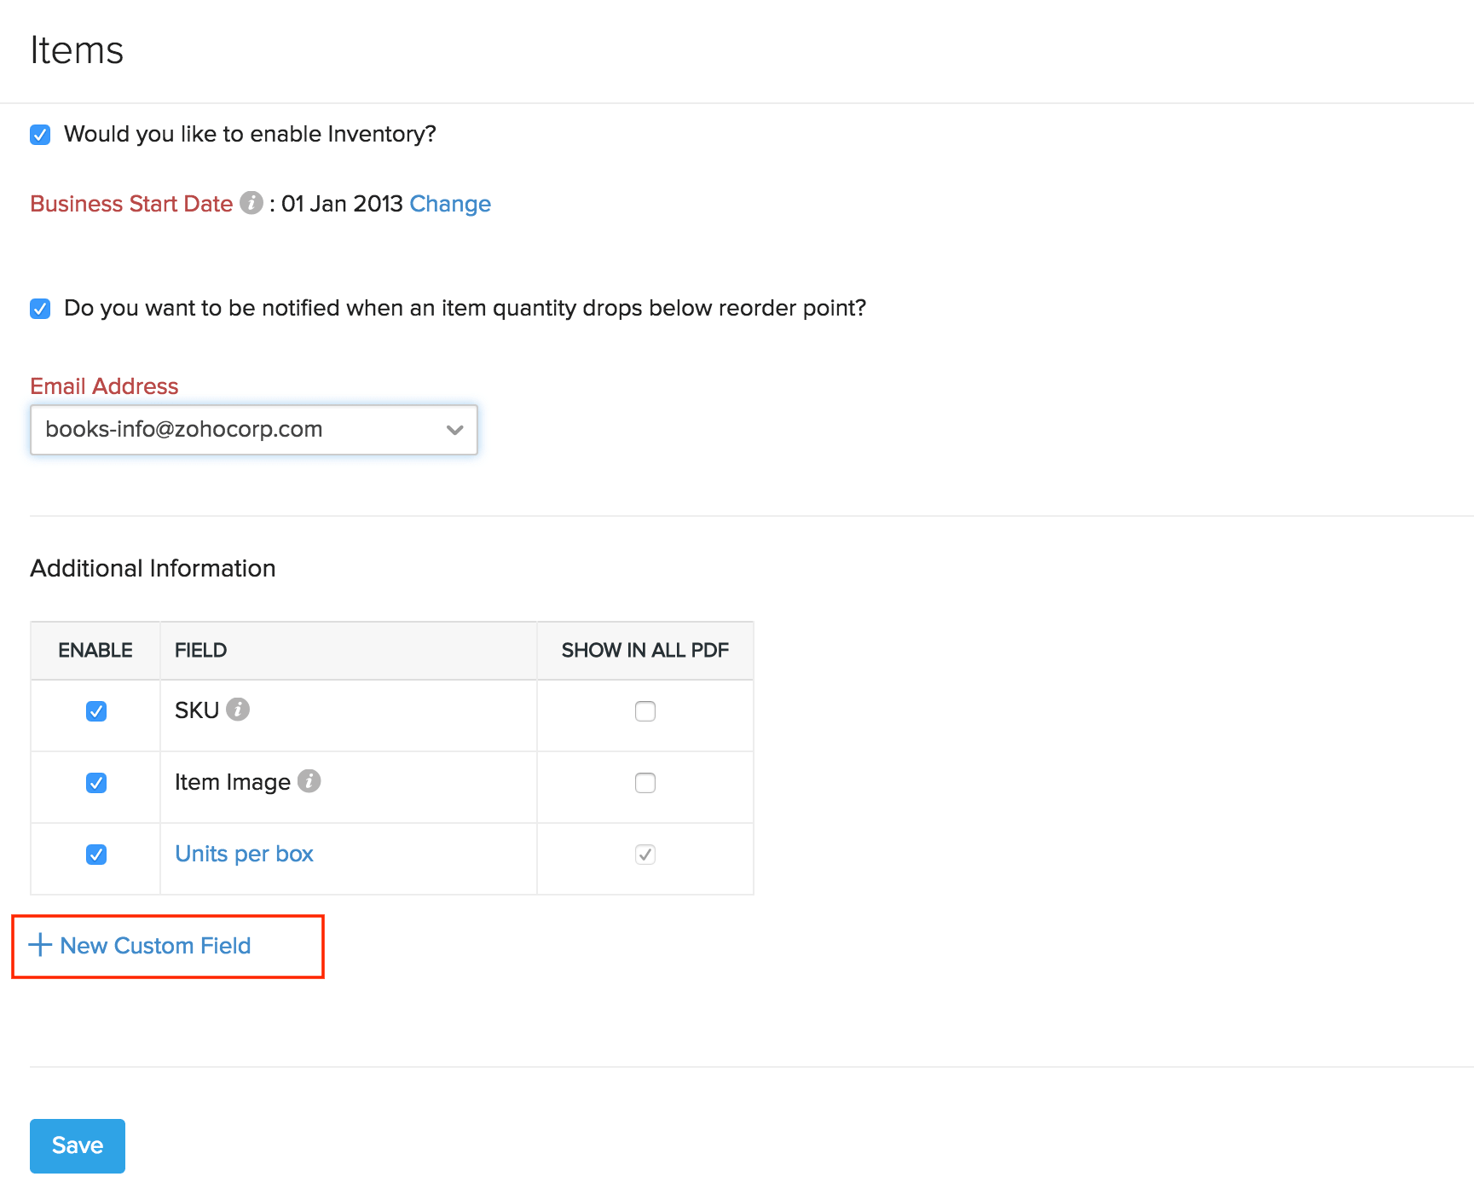
Task: Click the ENABLE column header
Action: click(95, 651)
